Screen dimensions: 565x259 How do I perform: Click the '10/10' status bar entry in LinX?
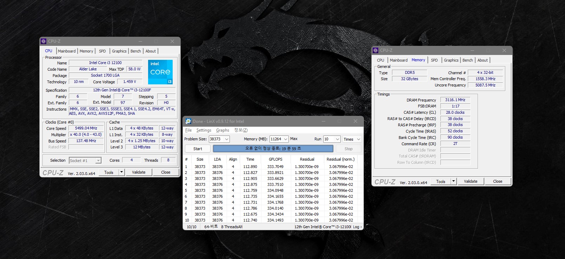tap(192, 227)
